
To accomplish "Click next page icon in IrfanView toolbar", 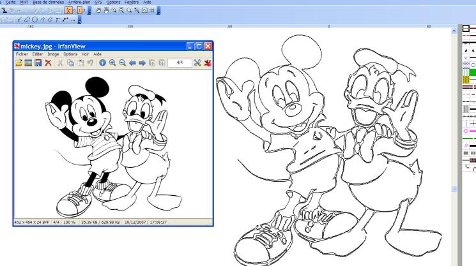I will coord(162,63).
